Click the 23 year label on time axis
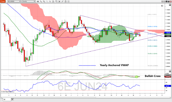Image resolution: width=172 pixels, height=102 pixels. tap(44, 95)
